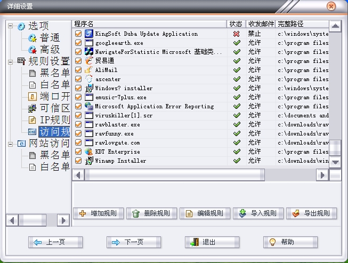Click the 导出规则 button
The image size is (348, 263).
311,213
